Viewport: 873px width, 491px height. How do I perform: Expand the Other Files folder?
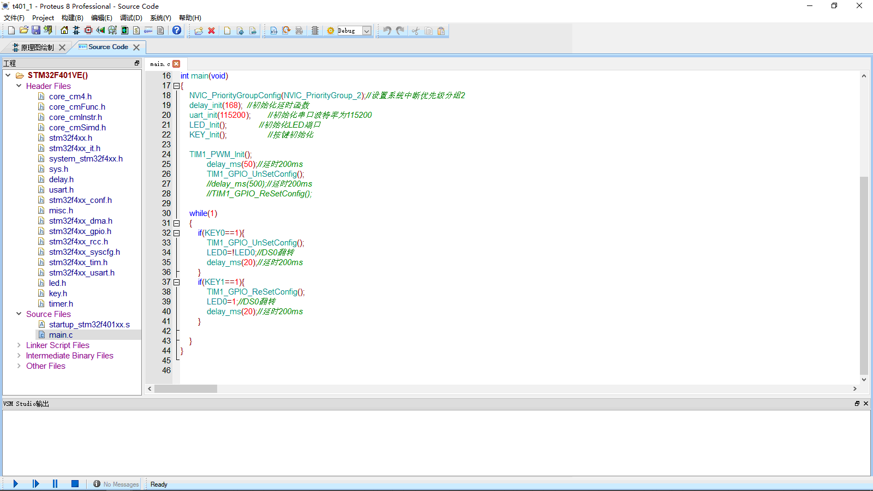(x=19, y=366)
